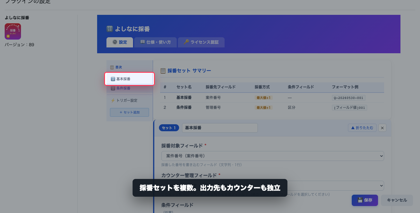Click format example [フィールド値]001
Image resolution: width=420 pixels, height=213 pixels.
[349, 108]
